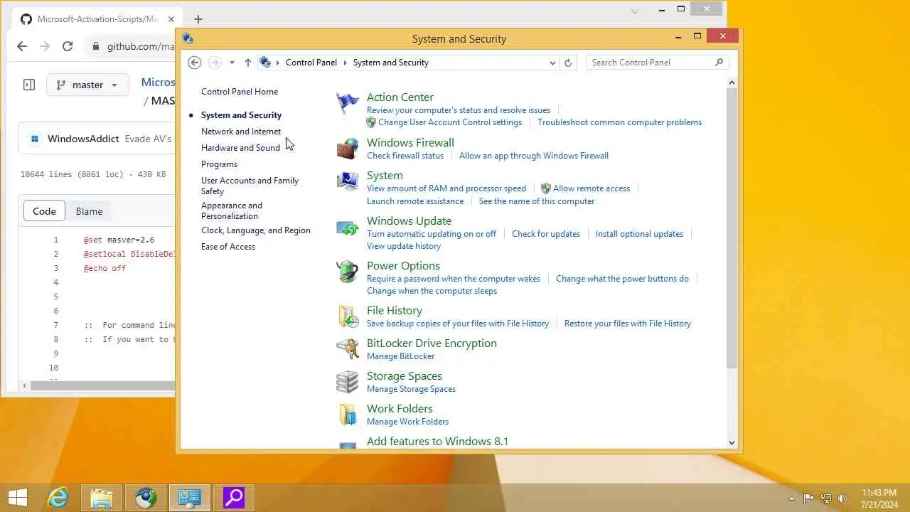910x512 pixels.
Task: Click the network tray icon
Action: [826, 498]
